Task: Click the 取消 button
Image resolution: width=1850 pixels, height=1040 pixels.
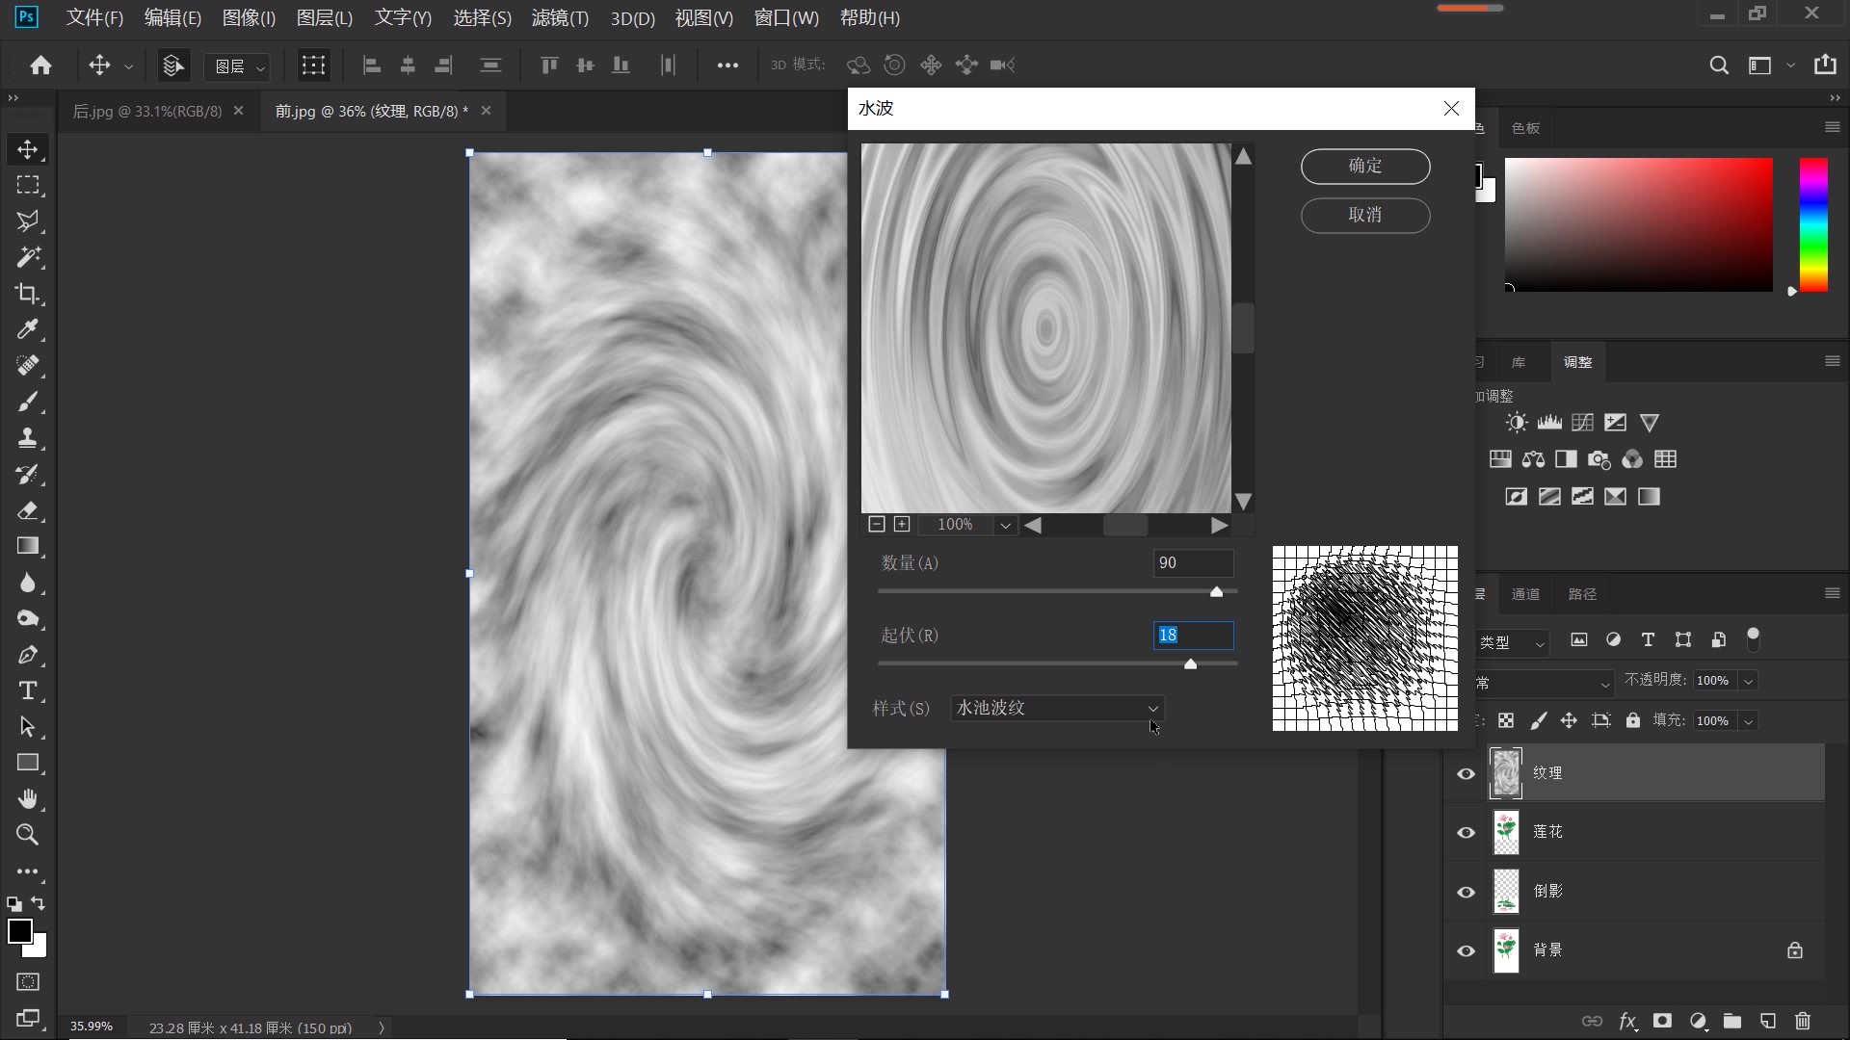Action: pyautogui.click(x=1364, y=215)
